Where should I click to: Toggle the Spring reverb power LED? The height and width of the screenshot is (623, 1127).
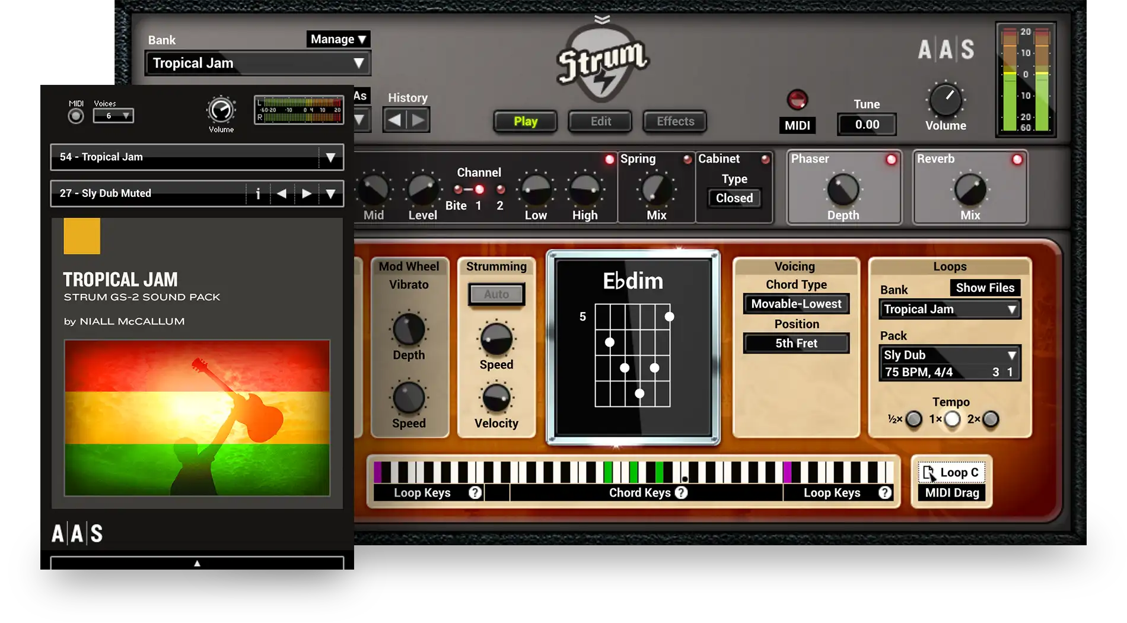687,159
